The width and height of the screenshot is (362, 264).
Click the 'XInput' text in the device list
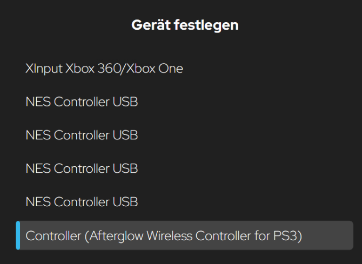pyautogui.click(x=44, y=69)
